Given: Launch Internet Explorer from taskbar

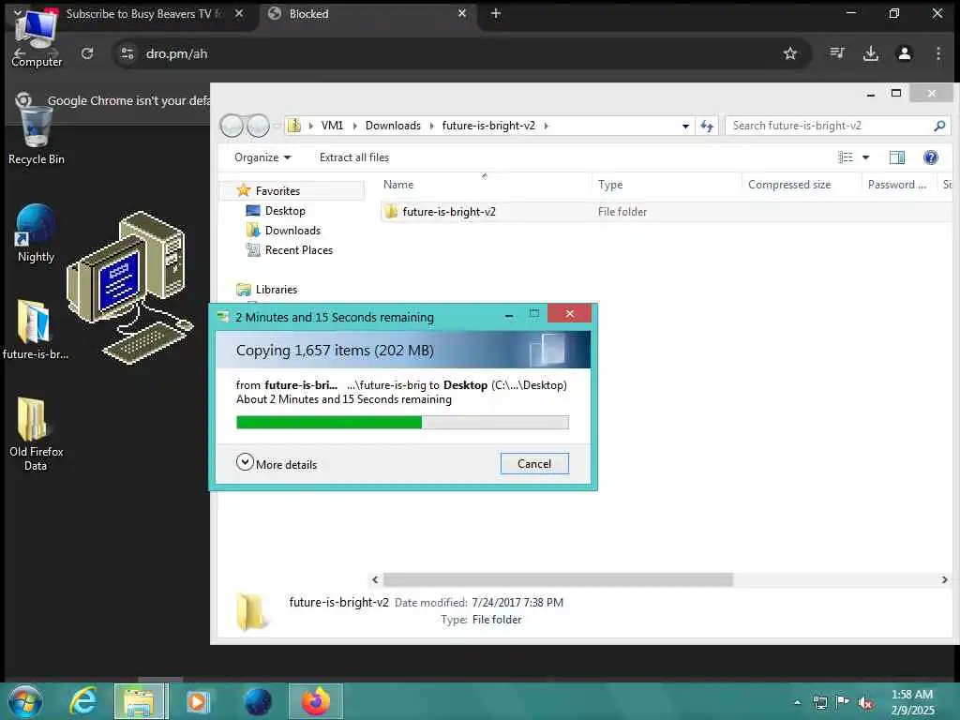Looking at the screenshot, I should click(x=83, y=701).
